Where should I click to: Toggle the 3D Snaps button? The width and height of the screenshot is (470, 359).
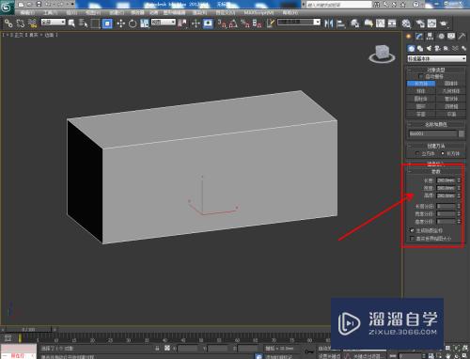[222, 23]
